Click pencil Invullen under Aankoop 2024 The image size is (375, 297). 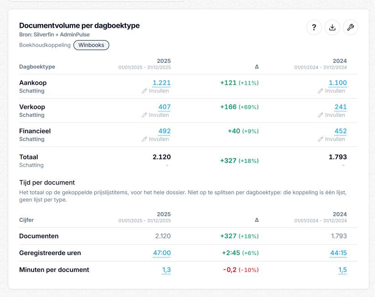pos(332,91)
